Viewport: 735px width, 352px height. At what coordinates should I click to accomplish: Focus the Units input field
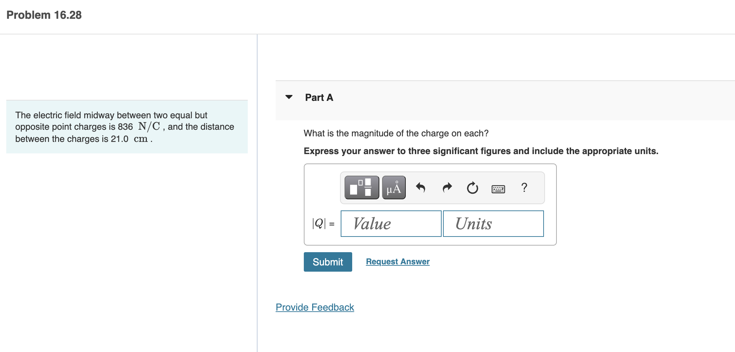point(493,224)
